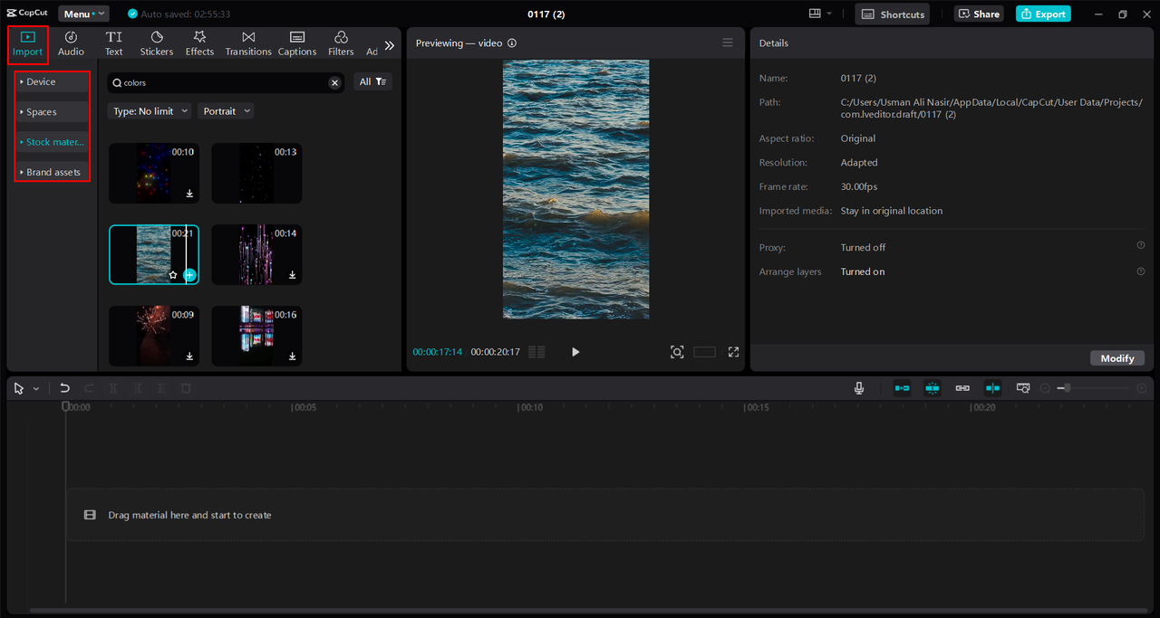Toggle the preview axis
Viewport: 1160px width, 618px height.
[x=993, y=388]
